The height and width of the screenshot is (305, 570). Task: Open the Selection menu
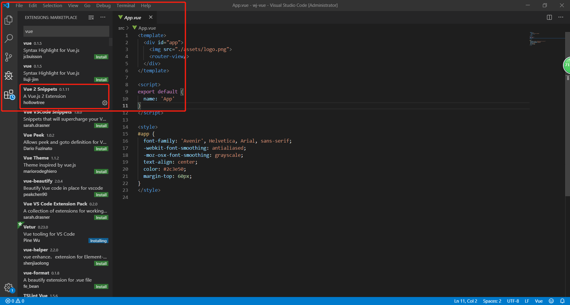tap(52, 5)
